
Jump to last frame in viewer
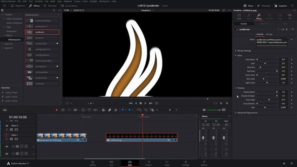tap(150, 103)
